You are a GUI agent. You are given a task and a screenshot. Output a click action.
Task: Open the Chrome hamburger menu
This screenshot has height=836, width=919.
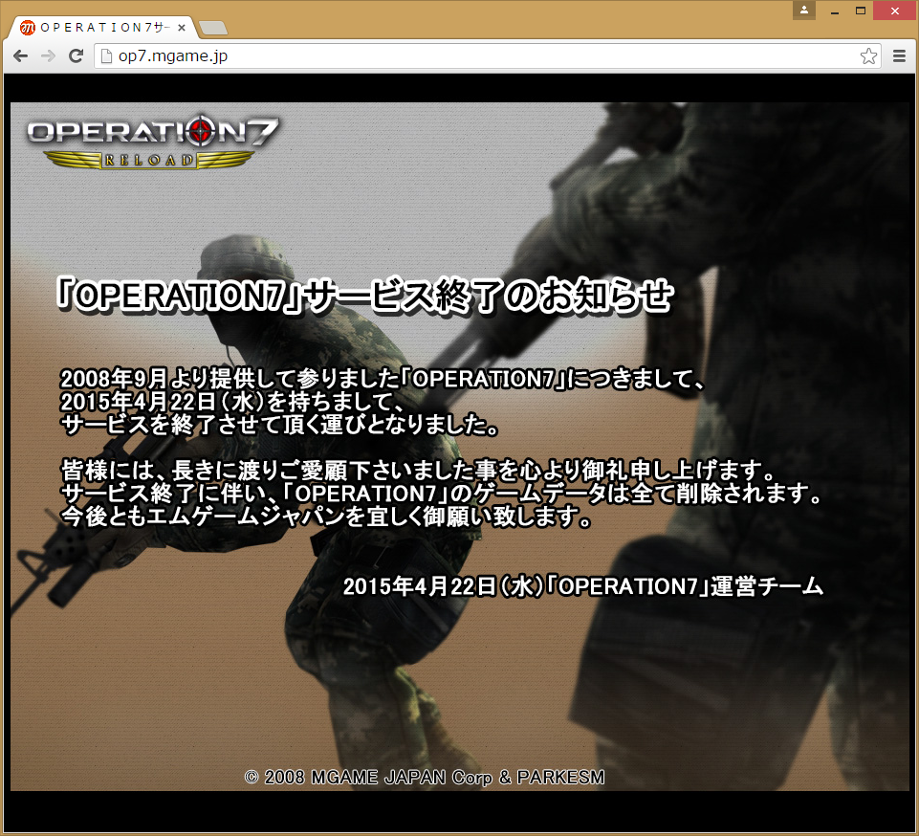click(x=899, y=56)
